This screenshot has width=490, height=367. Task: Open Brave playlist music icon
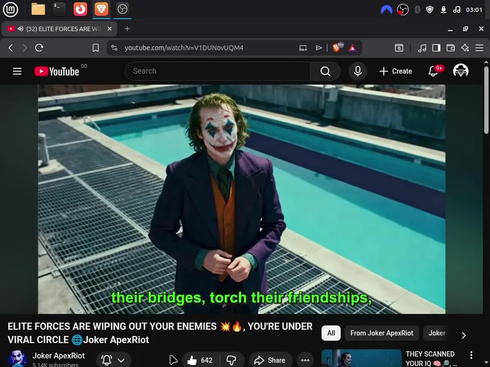[x=422, y=48]
